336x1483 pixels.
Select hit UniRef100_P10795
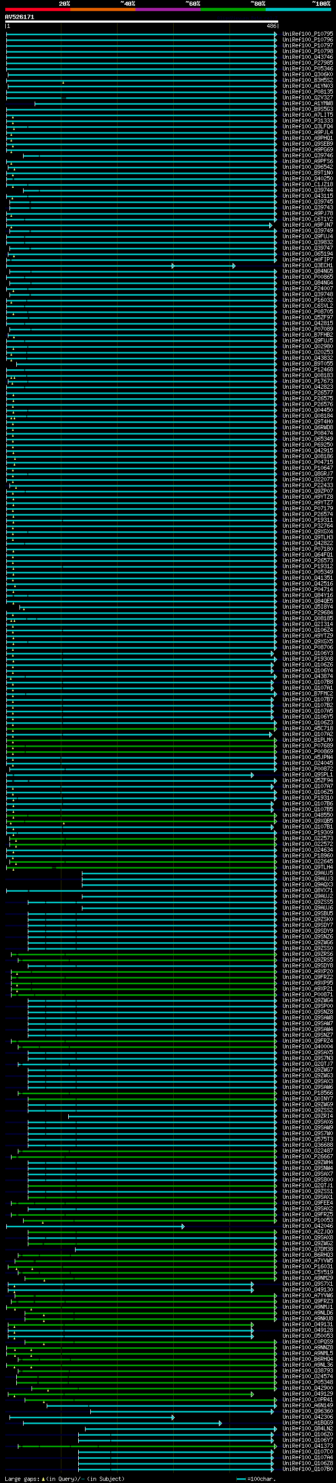pyautogui.click(x=307, y=34)
